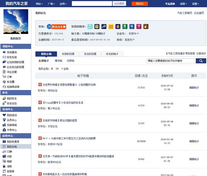Click 编辑帖子 for the 世界杯特辑 post
207x176 pixels.
tap(194, 88)
